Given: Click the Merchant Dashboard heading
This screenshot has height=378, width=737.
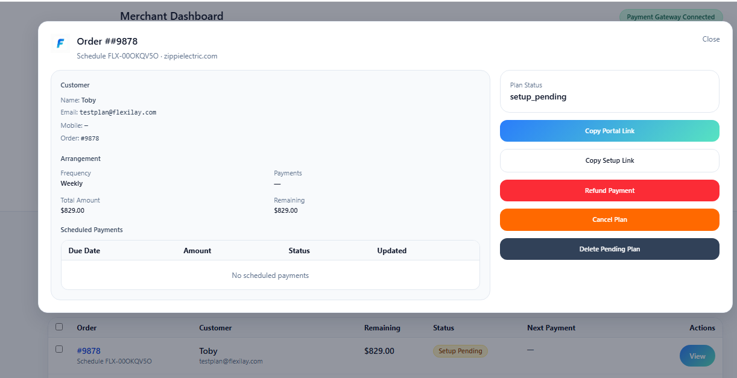Looking at the screenshot, I should (172, 16).
